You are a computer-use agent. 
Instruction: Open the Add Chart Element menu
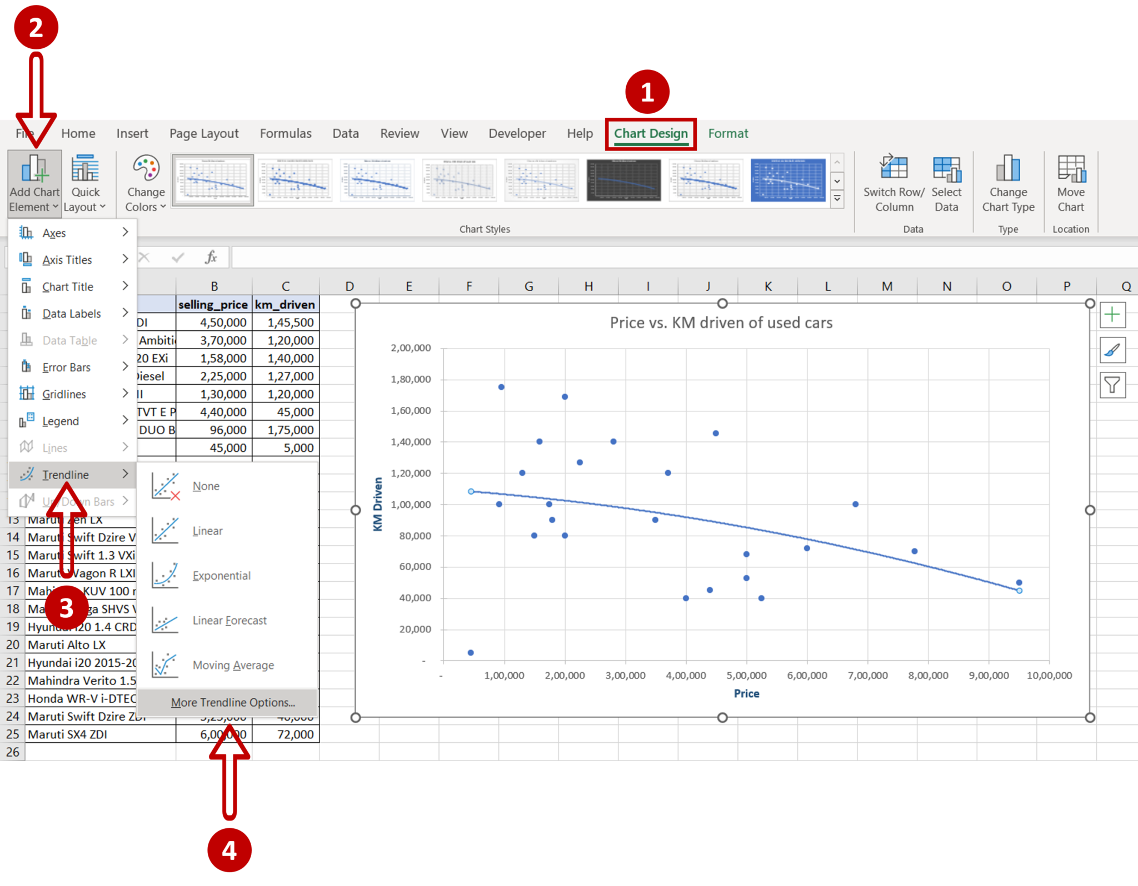(x=34, y=183)
